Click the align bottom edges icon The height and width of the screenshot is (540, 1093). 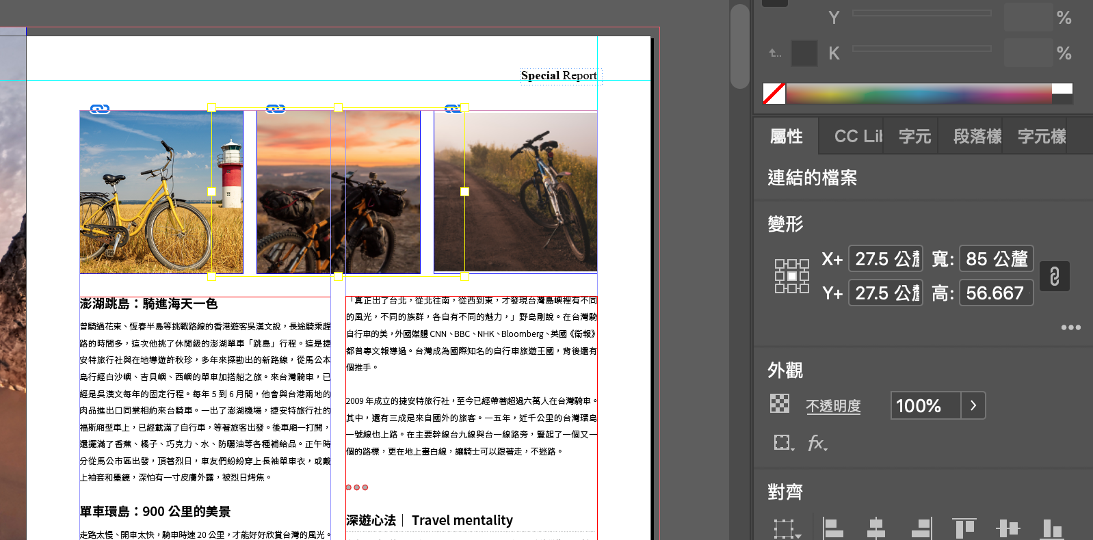click(x=1051, y=528)
